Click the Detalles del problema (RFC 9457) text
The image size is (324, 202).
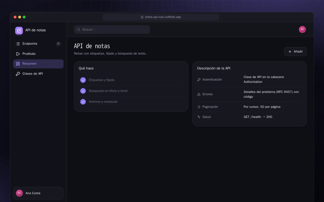[271, 94]
